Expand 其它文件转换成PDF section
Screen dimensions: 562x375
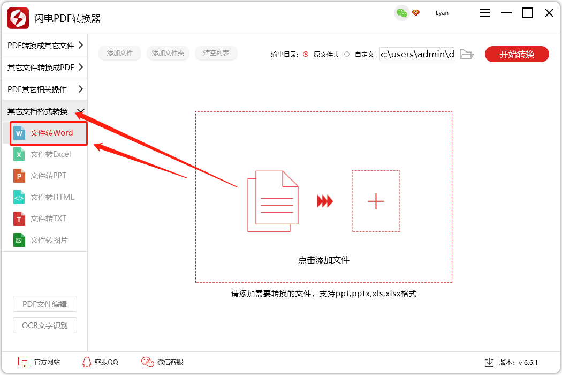(x=45, y=67)
